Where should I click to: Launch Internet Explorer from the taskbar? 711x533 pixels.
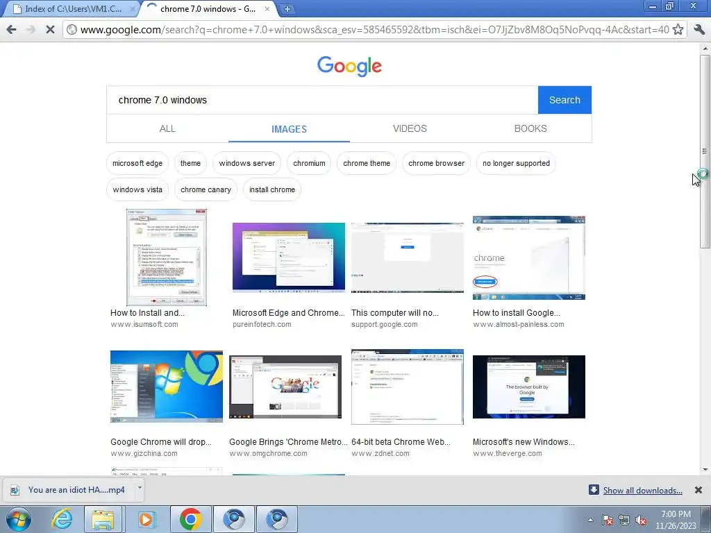coord(62,519)
